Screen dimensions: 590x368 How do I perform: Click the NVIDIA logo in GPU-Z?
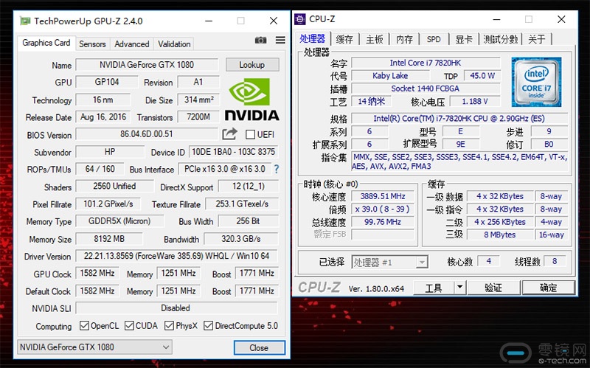tap(251, 99)
